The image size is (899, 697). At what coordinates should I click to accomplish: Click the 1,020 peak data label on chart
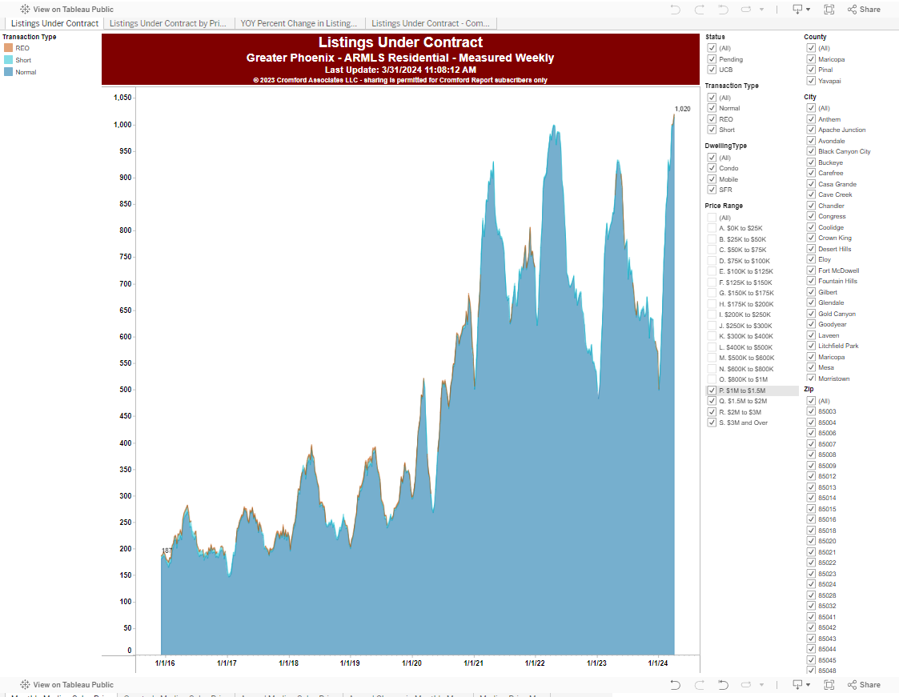pyautogui.click(x=682, y=109)
